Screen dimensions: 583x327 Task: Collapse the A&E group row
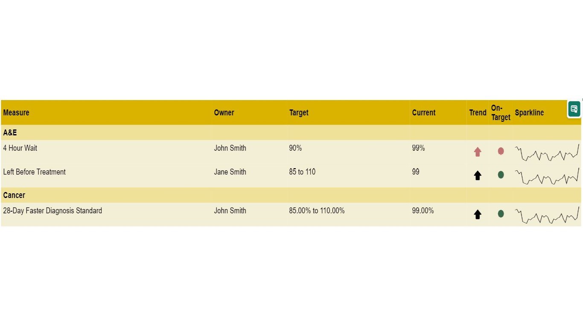tap(10, 132)
